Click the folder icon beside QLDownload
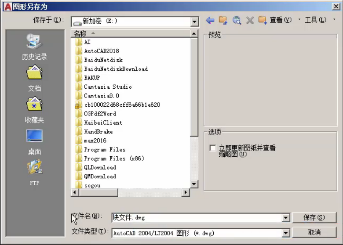 [78, 167]
